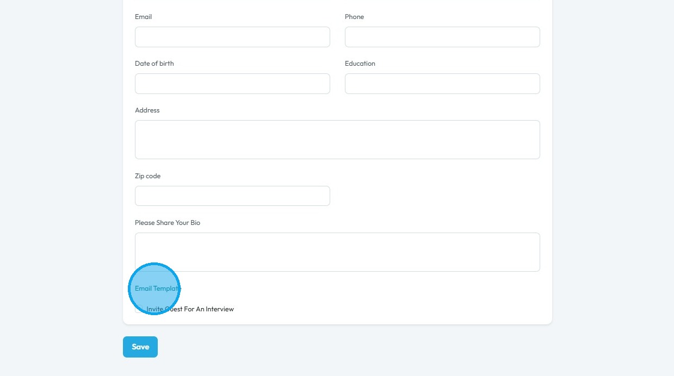
Task: Click the Address label text
Action: pyautogui.click(x=147, y=110)
